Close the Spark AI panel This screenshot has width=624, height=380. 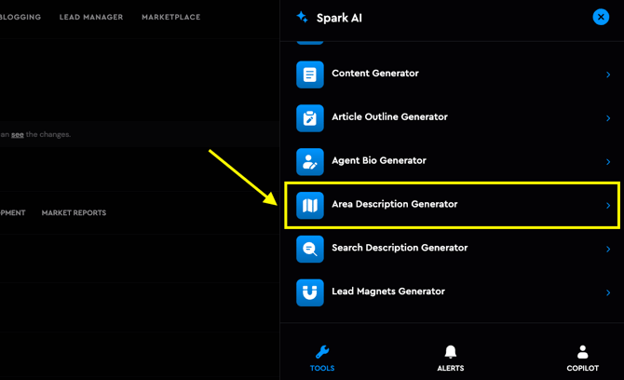(601, 17)
